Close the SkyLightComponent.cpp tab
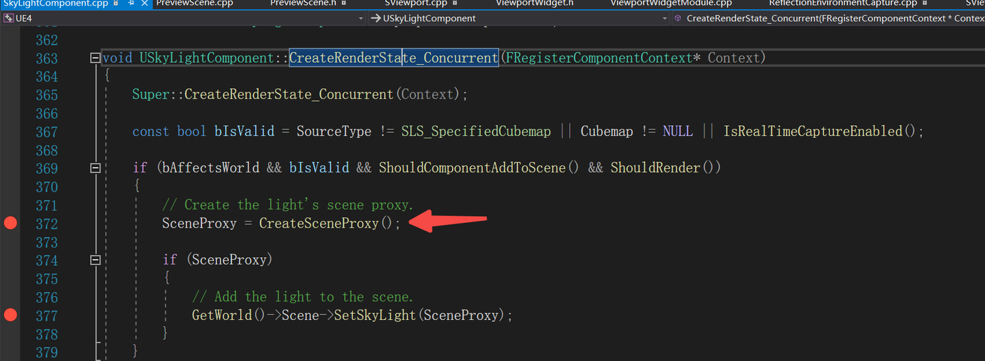This screenshot has width=985, height=361. (x=145, y=3)
